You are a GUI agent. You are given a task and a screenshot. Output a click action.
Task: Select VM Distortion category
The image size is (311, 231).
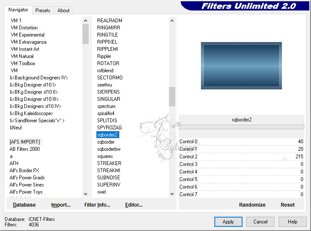pos(24,28)
